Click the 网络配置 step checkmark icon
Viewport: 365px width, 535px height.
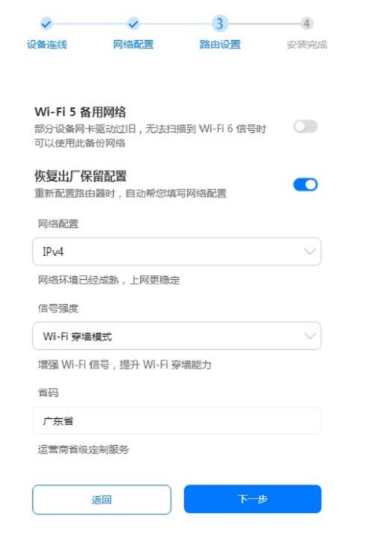click(x=134, y=24)
